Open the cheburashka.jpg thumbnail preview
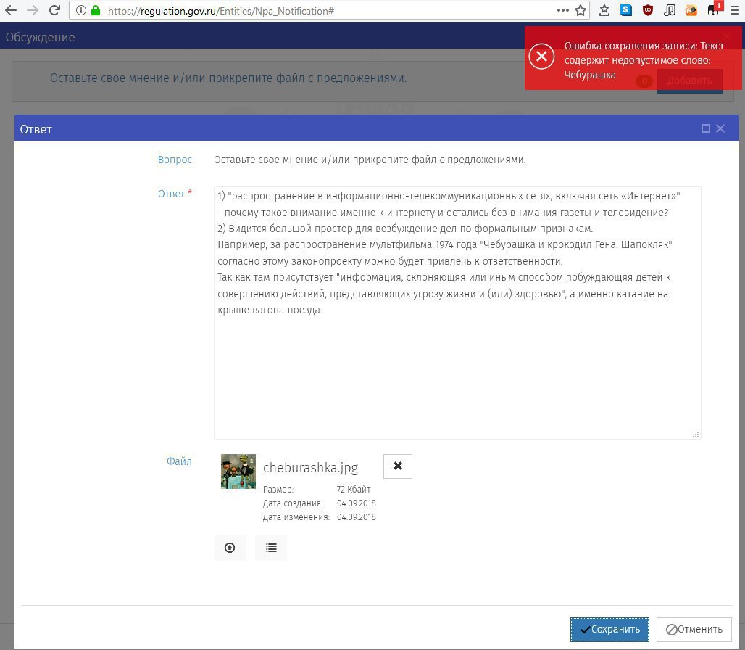 coord(238,472)
